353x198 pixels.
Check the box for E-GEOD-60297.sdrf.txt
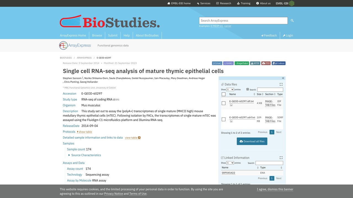[x=224, y=119]
